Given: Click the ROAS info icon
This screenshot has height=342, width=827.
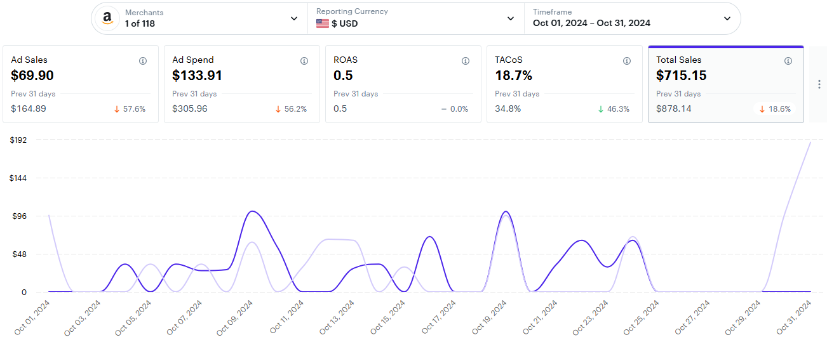Looking at the screenshot, I should pos(466,61).
